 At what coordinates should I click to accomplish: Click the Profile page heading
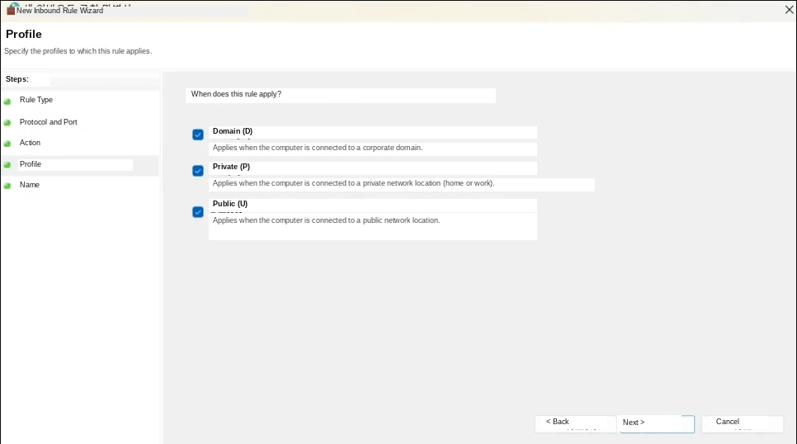24,34
